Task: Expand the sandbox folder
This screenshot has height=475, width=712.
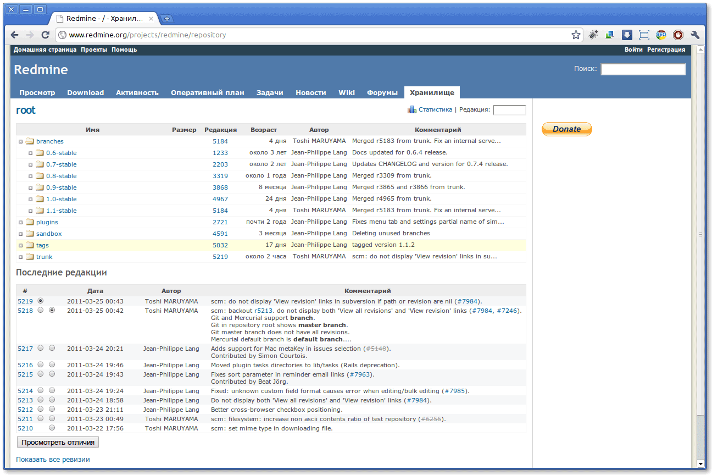Action: tap(20, 234)
